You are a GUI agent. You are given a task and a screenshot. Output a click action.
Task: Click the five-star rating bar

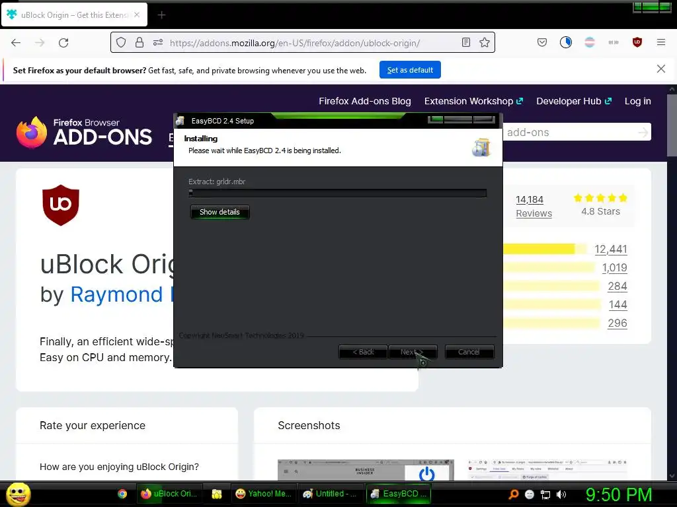pyautogui.click(x=545, y=249)
